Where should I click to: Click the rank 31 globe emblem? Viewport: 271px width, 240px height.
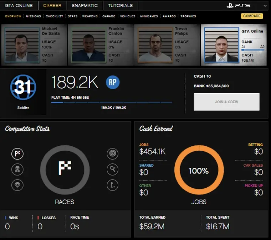pyautogui.click(x=23, y=87)
